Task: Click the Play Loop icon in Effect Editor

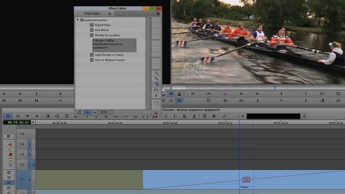Action: (156, 90)
